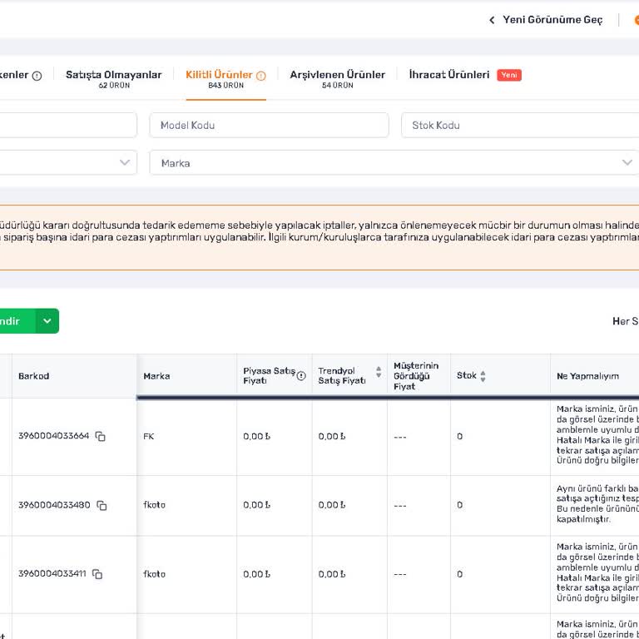Click the Yeni Görünüme Geç link
This screenshot has width=639, height=639.
[552, 20]
